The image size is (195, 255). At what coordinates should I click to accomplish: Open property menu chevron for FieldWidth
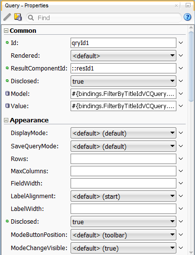[181, 183]
